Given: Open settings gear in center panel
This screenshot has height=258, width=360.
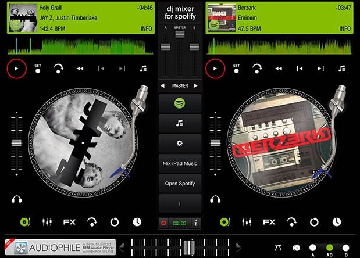Looking at the screenshot, I should tap(180, 144).
